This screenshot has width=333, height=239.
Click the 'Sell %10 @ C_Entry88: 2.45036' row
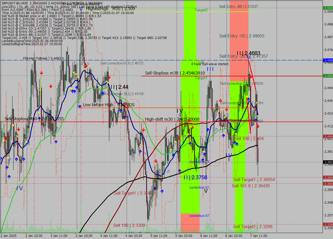(x=47, y=25)
